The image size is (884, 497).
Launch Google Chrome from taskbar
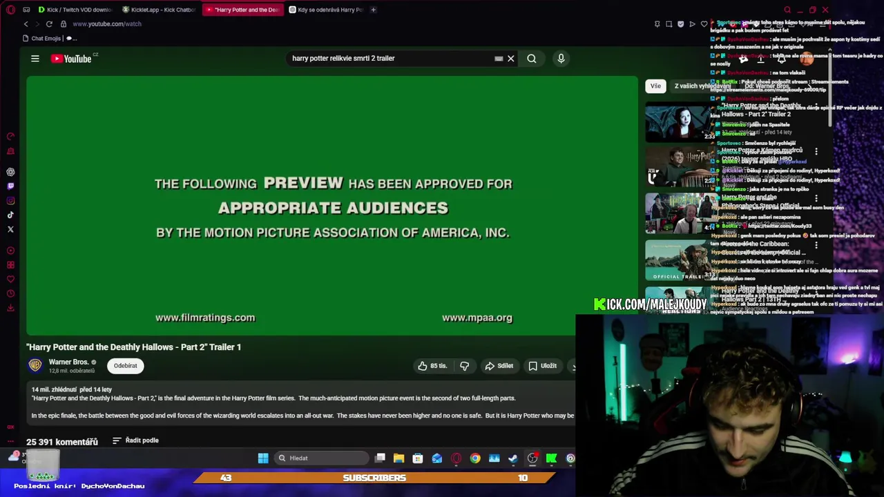475,458
